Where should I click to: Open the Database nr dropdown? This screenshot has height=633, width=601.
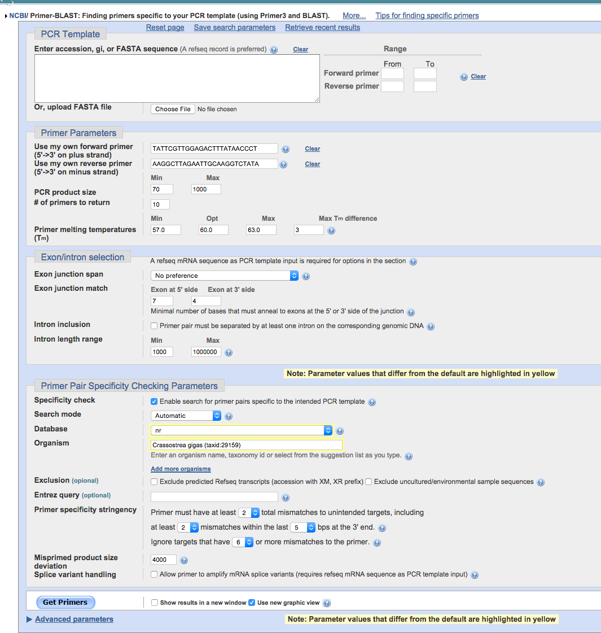click(241, 430)
